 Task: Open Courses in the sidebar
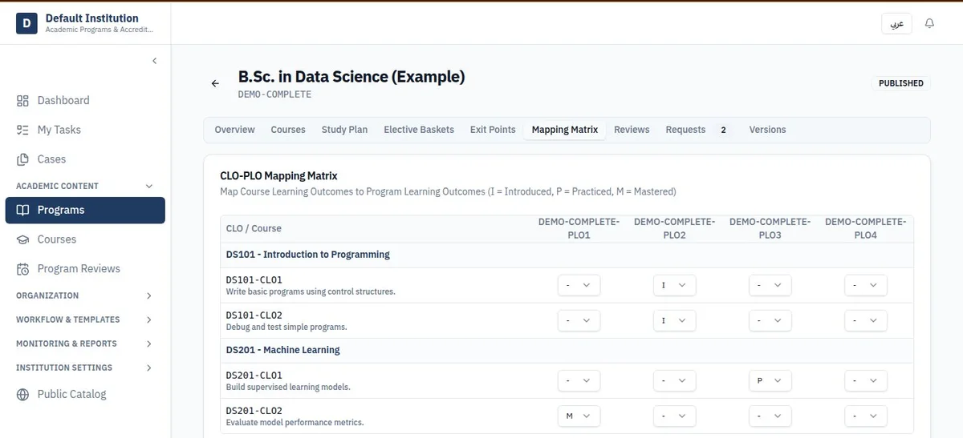pyautogui.click(x=85, y=239)
